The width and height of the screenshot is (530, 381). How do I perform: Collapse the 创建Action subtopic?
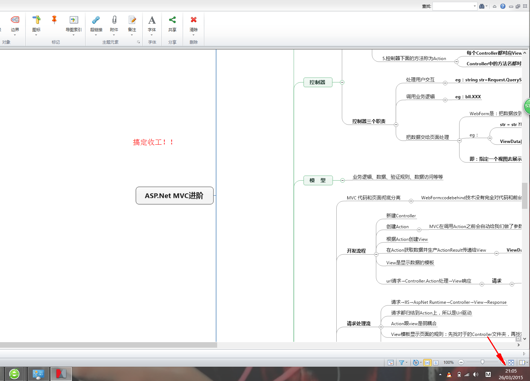coord(419,230)
